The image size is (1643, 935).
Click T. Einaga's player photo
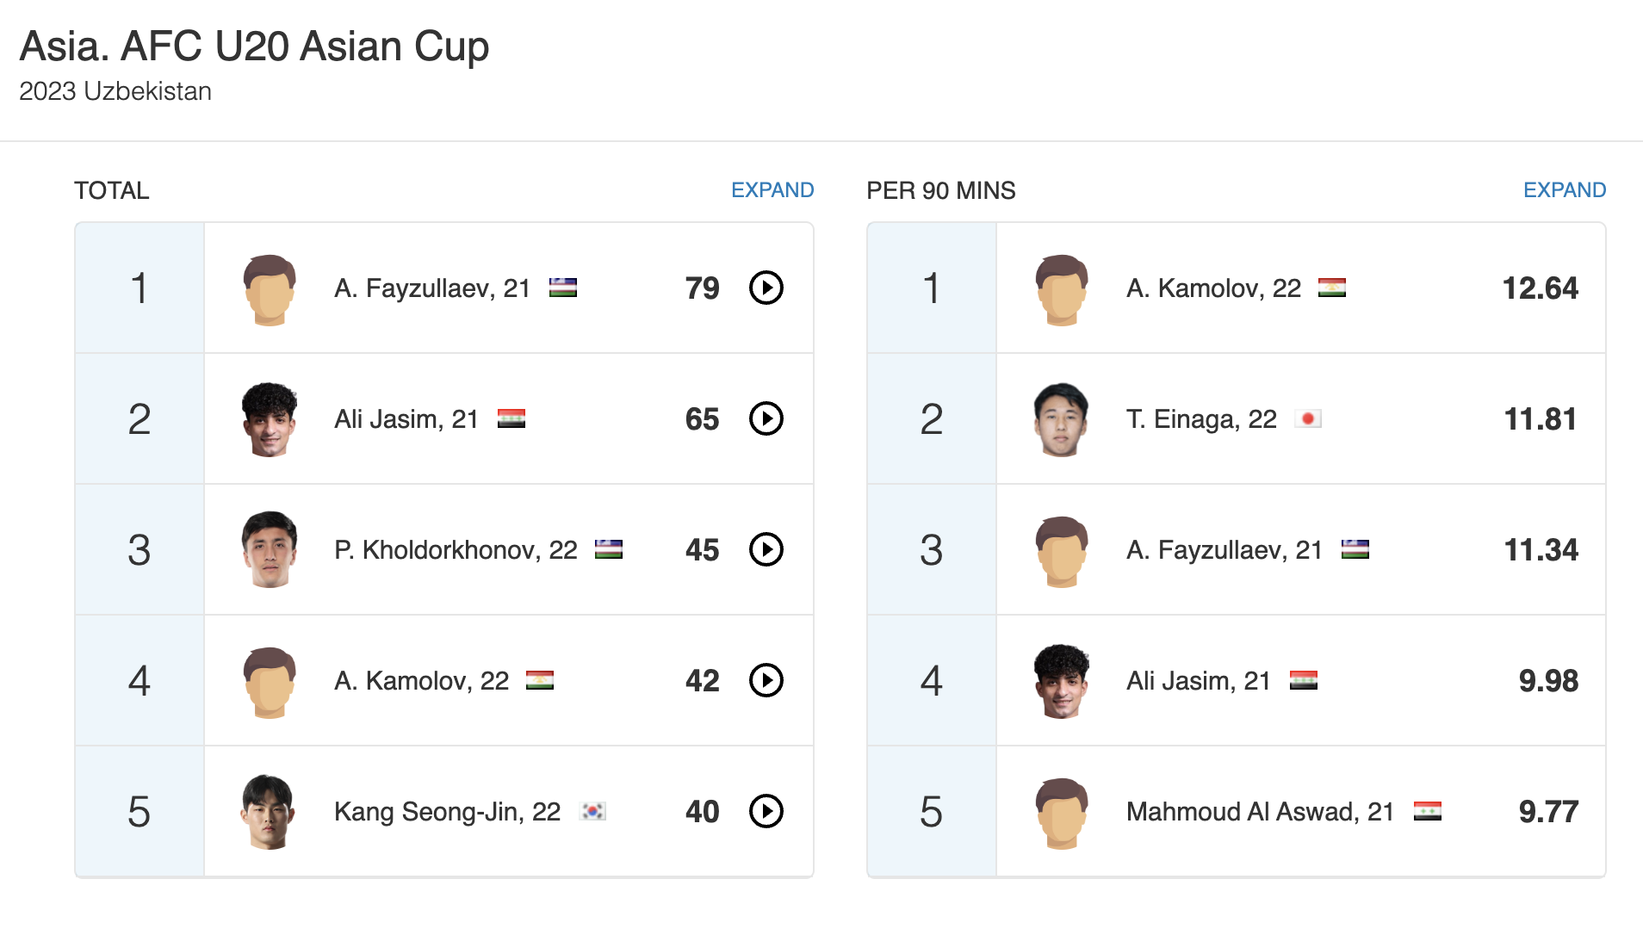pos(1061,419)
